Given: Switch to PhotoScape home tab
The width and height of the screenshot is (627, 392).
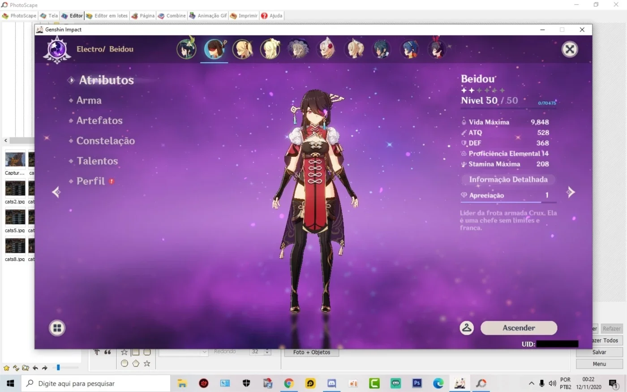Looking at the screenshot, I should pyautogui.click(x=19, y=16).
